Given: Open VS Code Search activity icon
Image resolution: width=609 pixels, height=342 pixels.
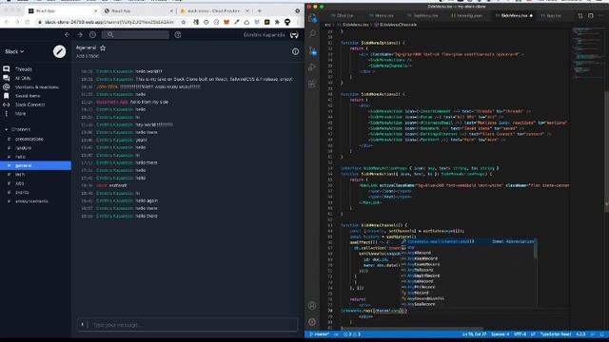Looking at the screenshot, I should 312,34.
